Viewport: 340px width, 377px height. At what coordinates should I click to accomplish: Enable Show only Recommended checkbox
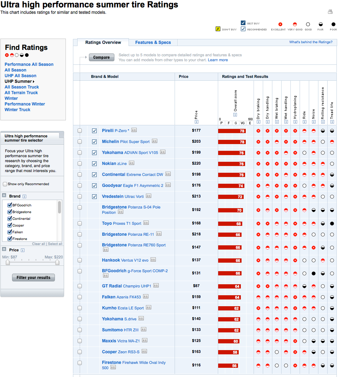click(x=5, y=184)
